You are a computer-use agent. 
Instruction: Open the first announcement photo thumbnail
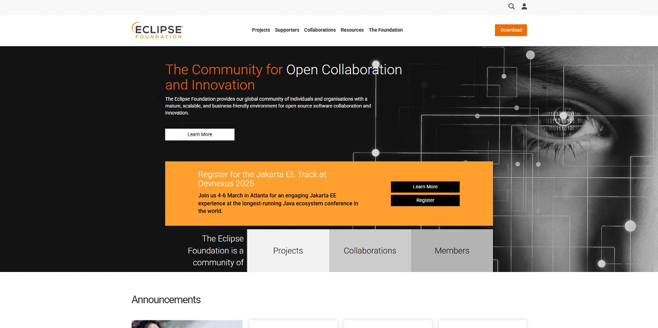click(x=187, y=324)
